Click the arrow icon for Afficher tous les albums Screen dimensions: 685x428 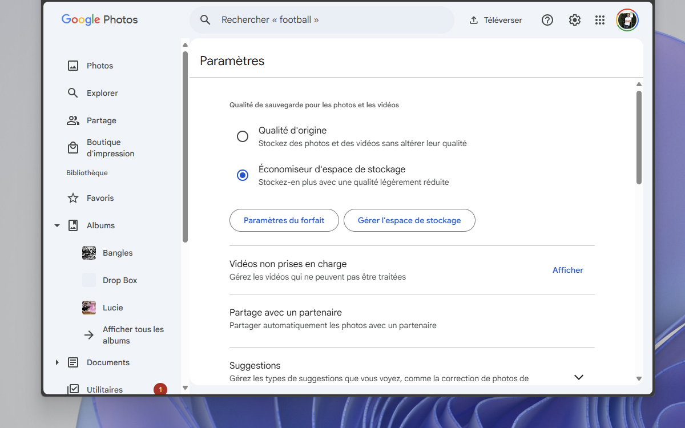coord(89,335)
